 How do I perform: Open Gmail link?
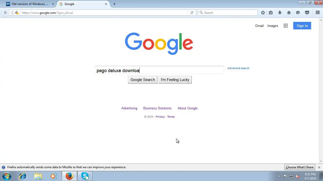(259, 26)
